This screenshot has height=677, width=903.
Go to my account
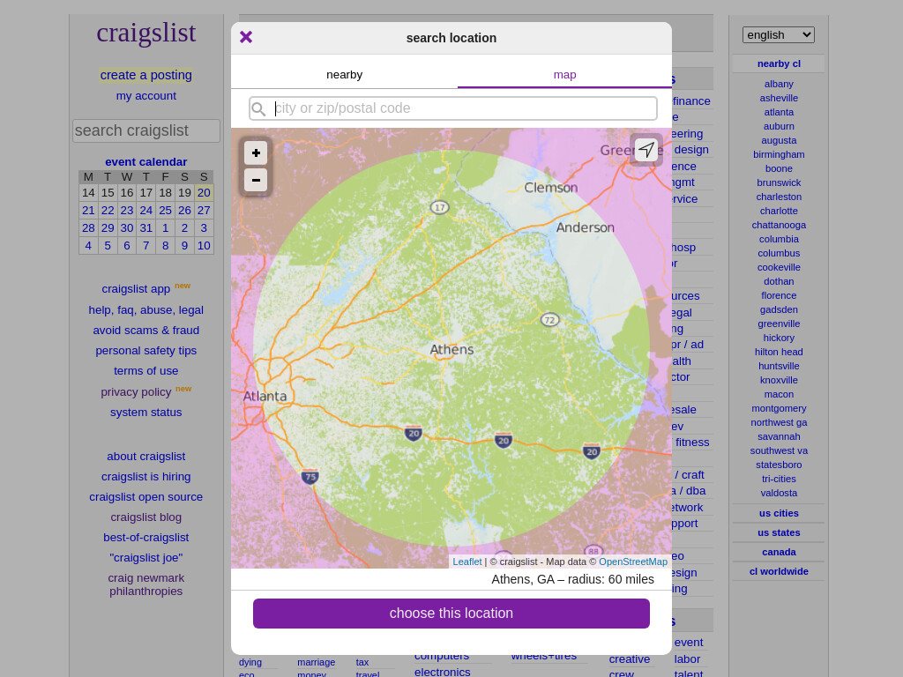[146, 96]
